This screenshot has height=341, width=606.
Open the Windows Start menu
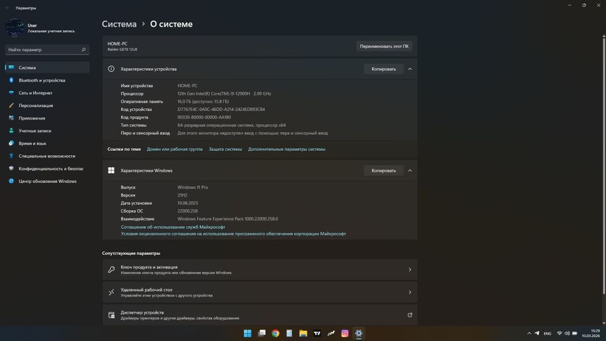248,333
